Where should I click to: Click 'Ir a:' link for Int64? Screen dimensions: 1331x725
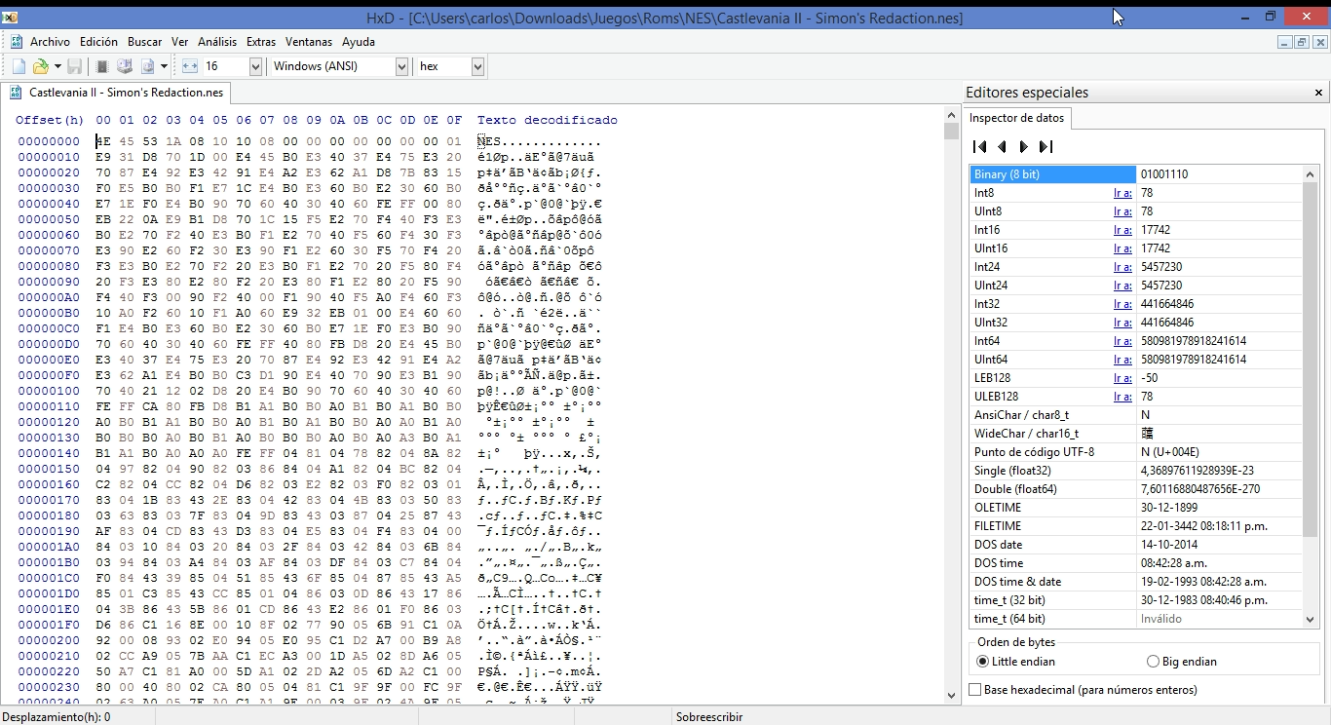click(x=1122, y=341)
